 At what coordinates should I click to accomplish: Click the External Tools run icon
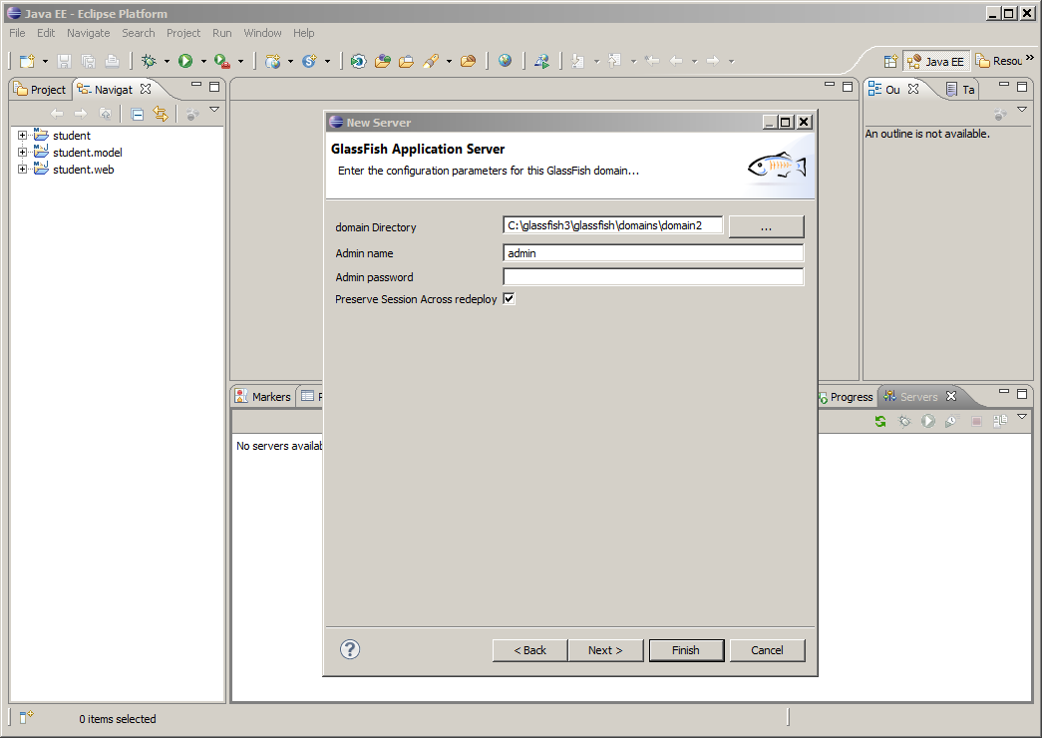222,61
